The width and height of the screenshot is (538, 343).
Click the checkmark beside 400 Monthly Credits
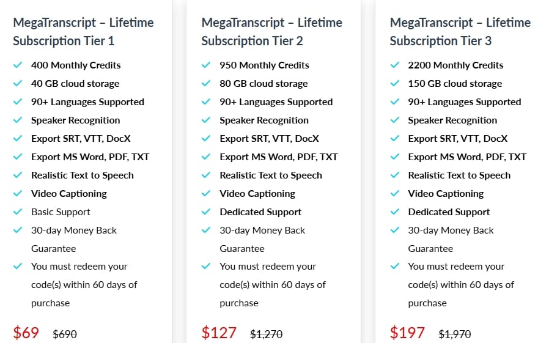point(17,65)
